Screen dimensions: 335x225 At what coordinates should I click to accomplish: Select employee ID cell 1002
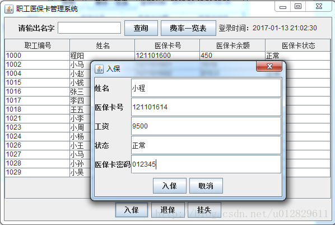38,65
